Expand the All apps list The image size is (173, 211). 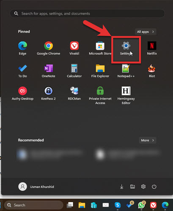point(146,32)
